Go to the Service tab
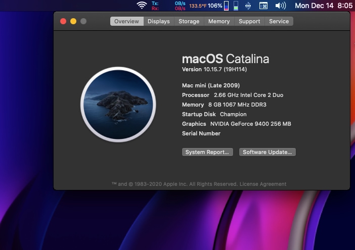Screen dimensions: 355x250 (279, 21)
